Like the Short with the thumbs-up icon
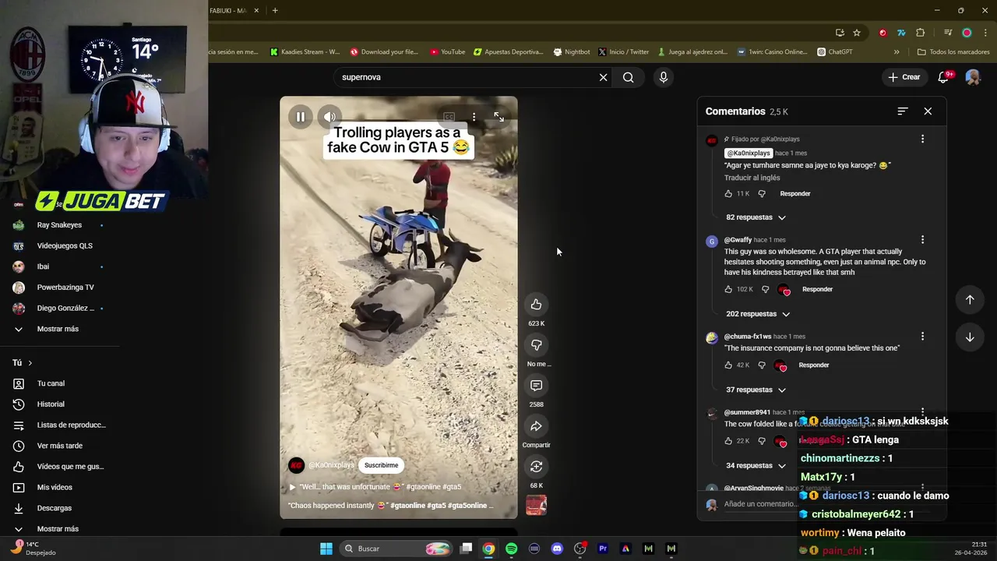 click(x=536, y=304)
